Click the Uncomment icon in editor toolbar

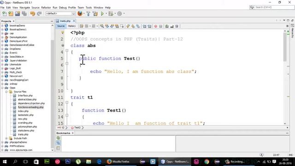click(x=172, y=26)
